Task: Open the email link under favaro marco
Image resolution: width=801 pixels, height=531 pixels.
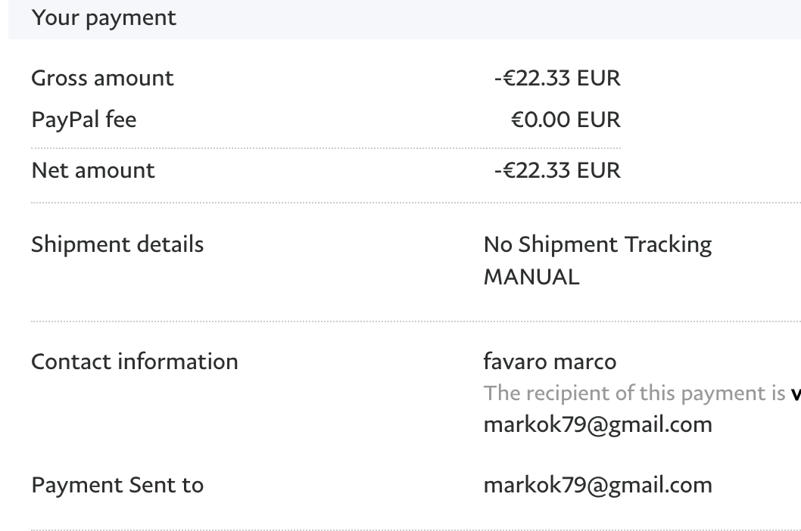Action: click(x=597, y=424)
